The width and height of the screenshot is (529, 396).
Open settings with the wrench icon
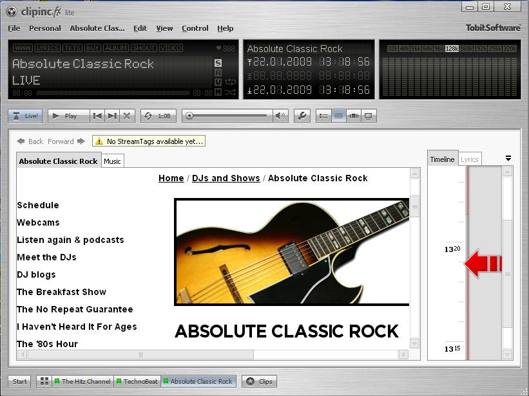pos(302,116)
